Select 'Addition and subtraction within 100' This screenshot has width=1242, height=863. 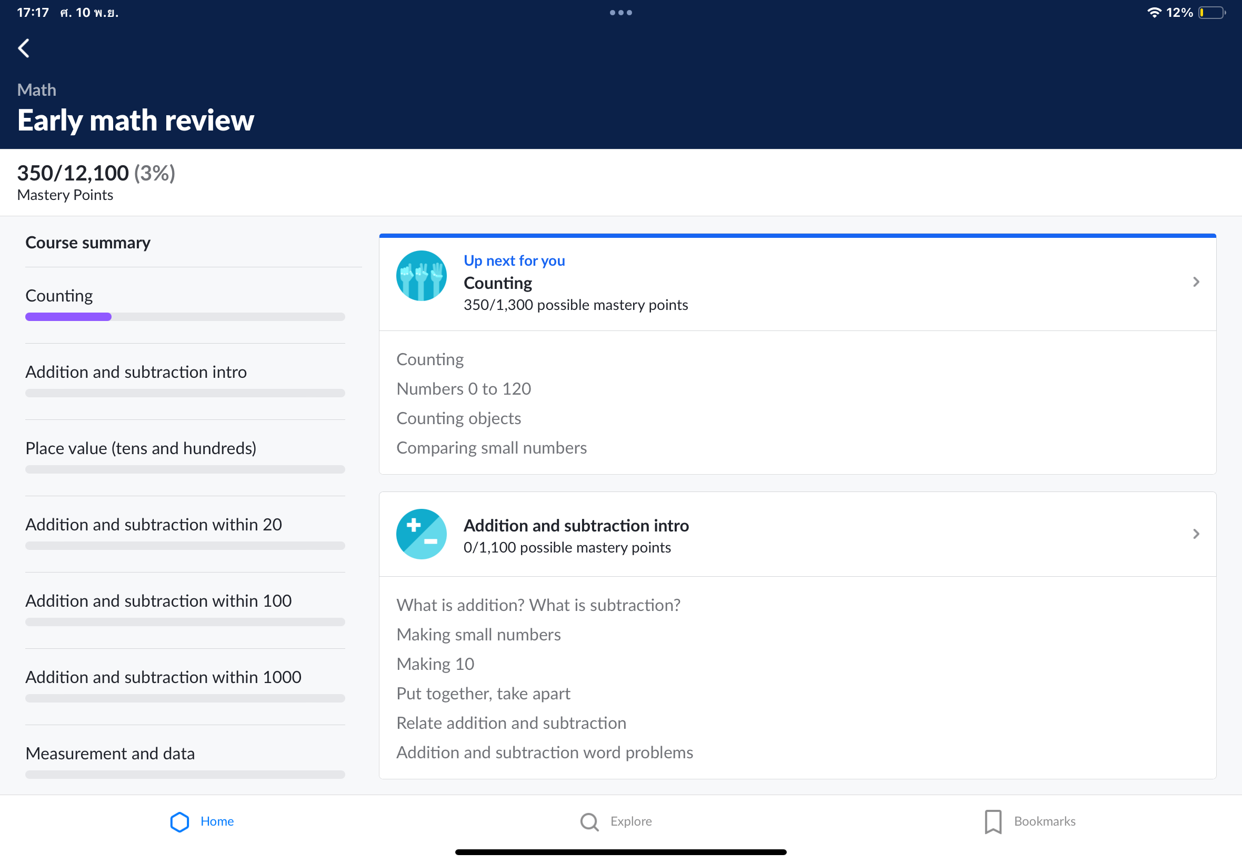coord(158,601)
